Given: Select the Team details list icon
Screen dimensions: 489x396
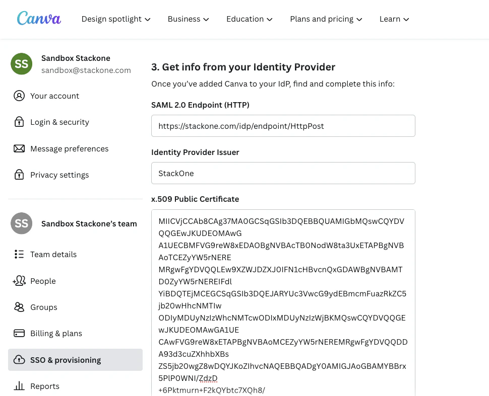Looking at the screenshot, I should [19, 254].
